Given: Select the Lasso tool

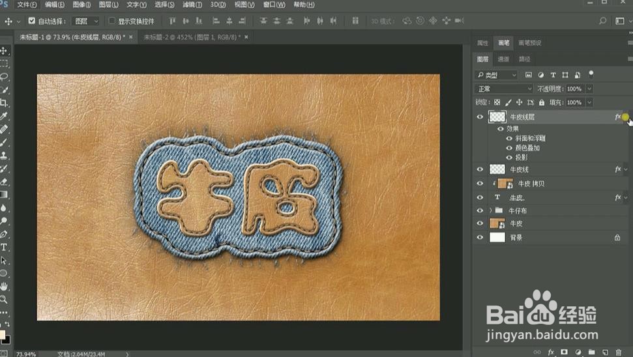Looking at the screenshot, I should click(x=4, y=77).
